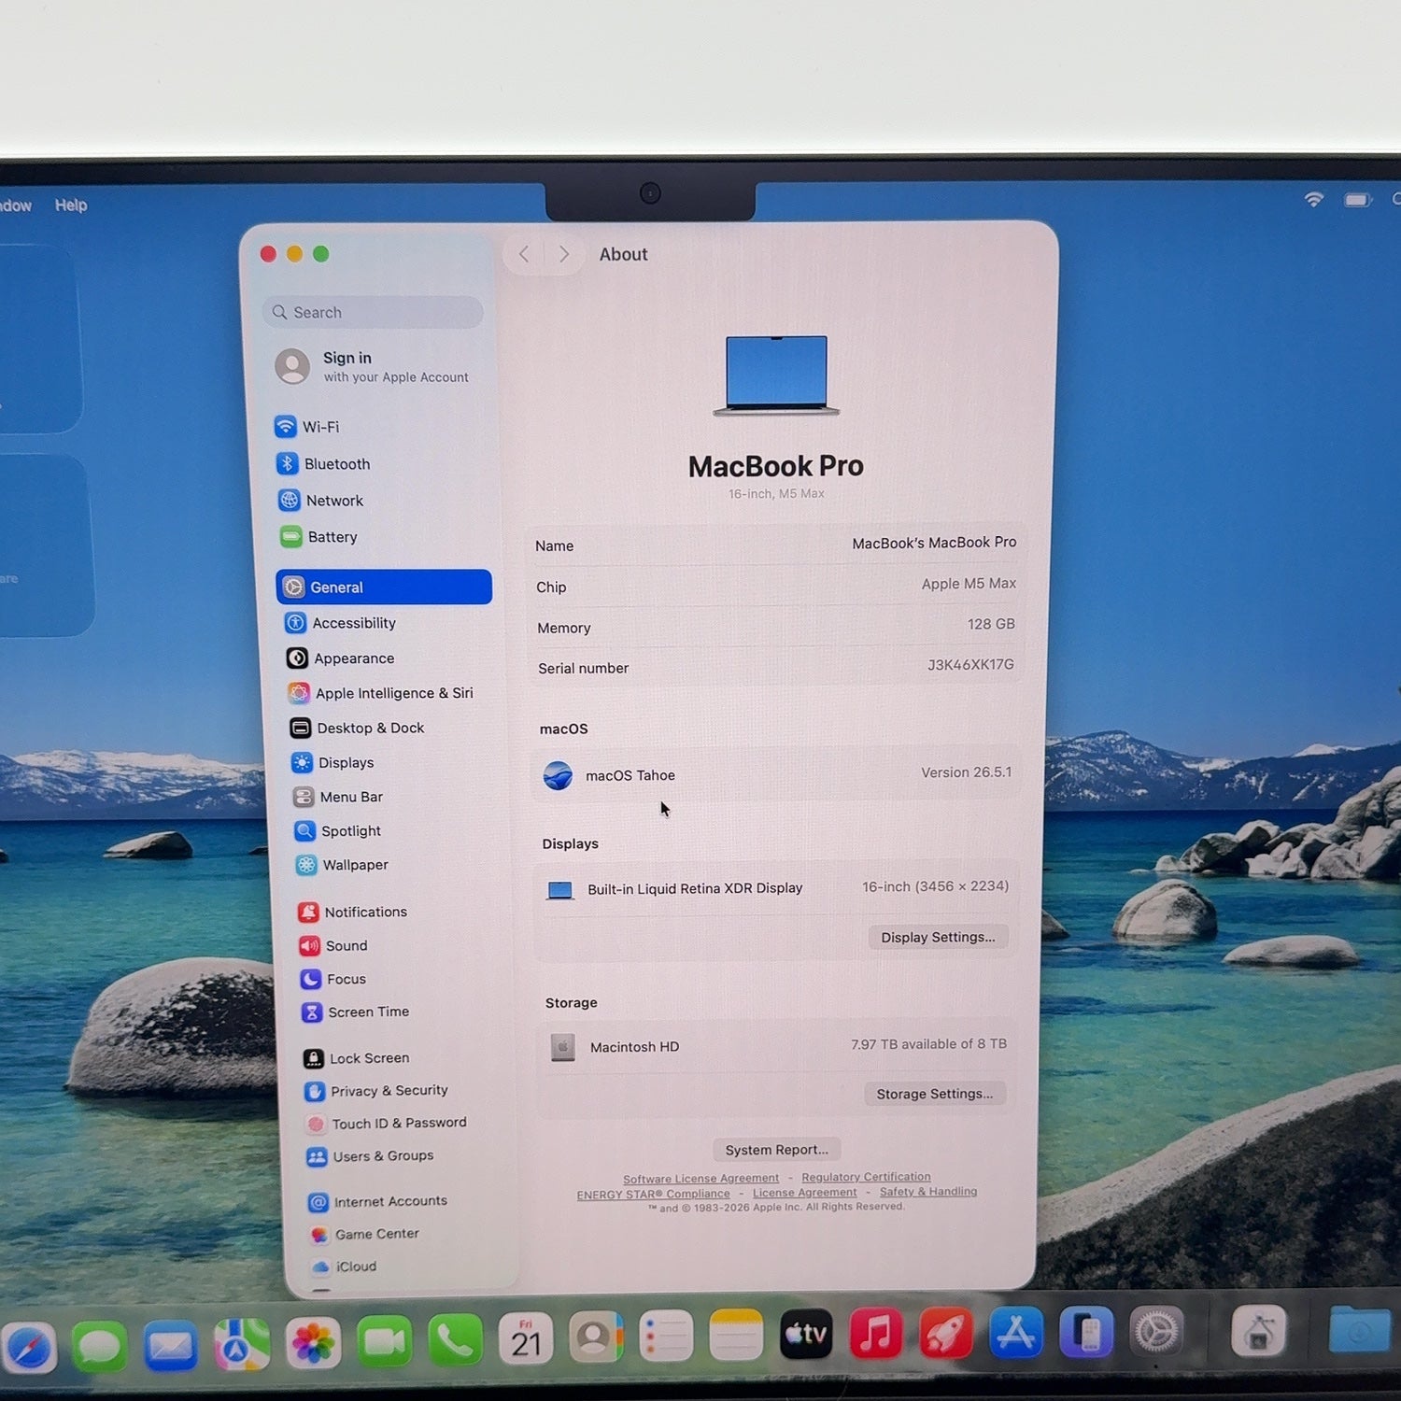This screenshot has height=1401, width=1401.
Task: Click "7.97 TB available of 8 TB"
Action: [x=928, y=1044]
